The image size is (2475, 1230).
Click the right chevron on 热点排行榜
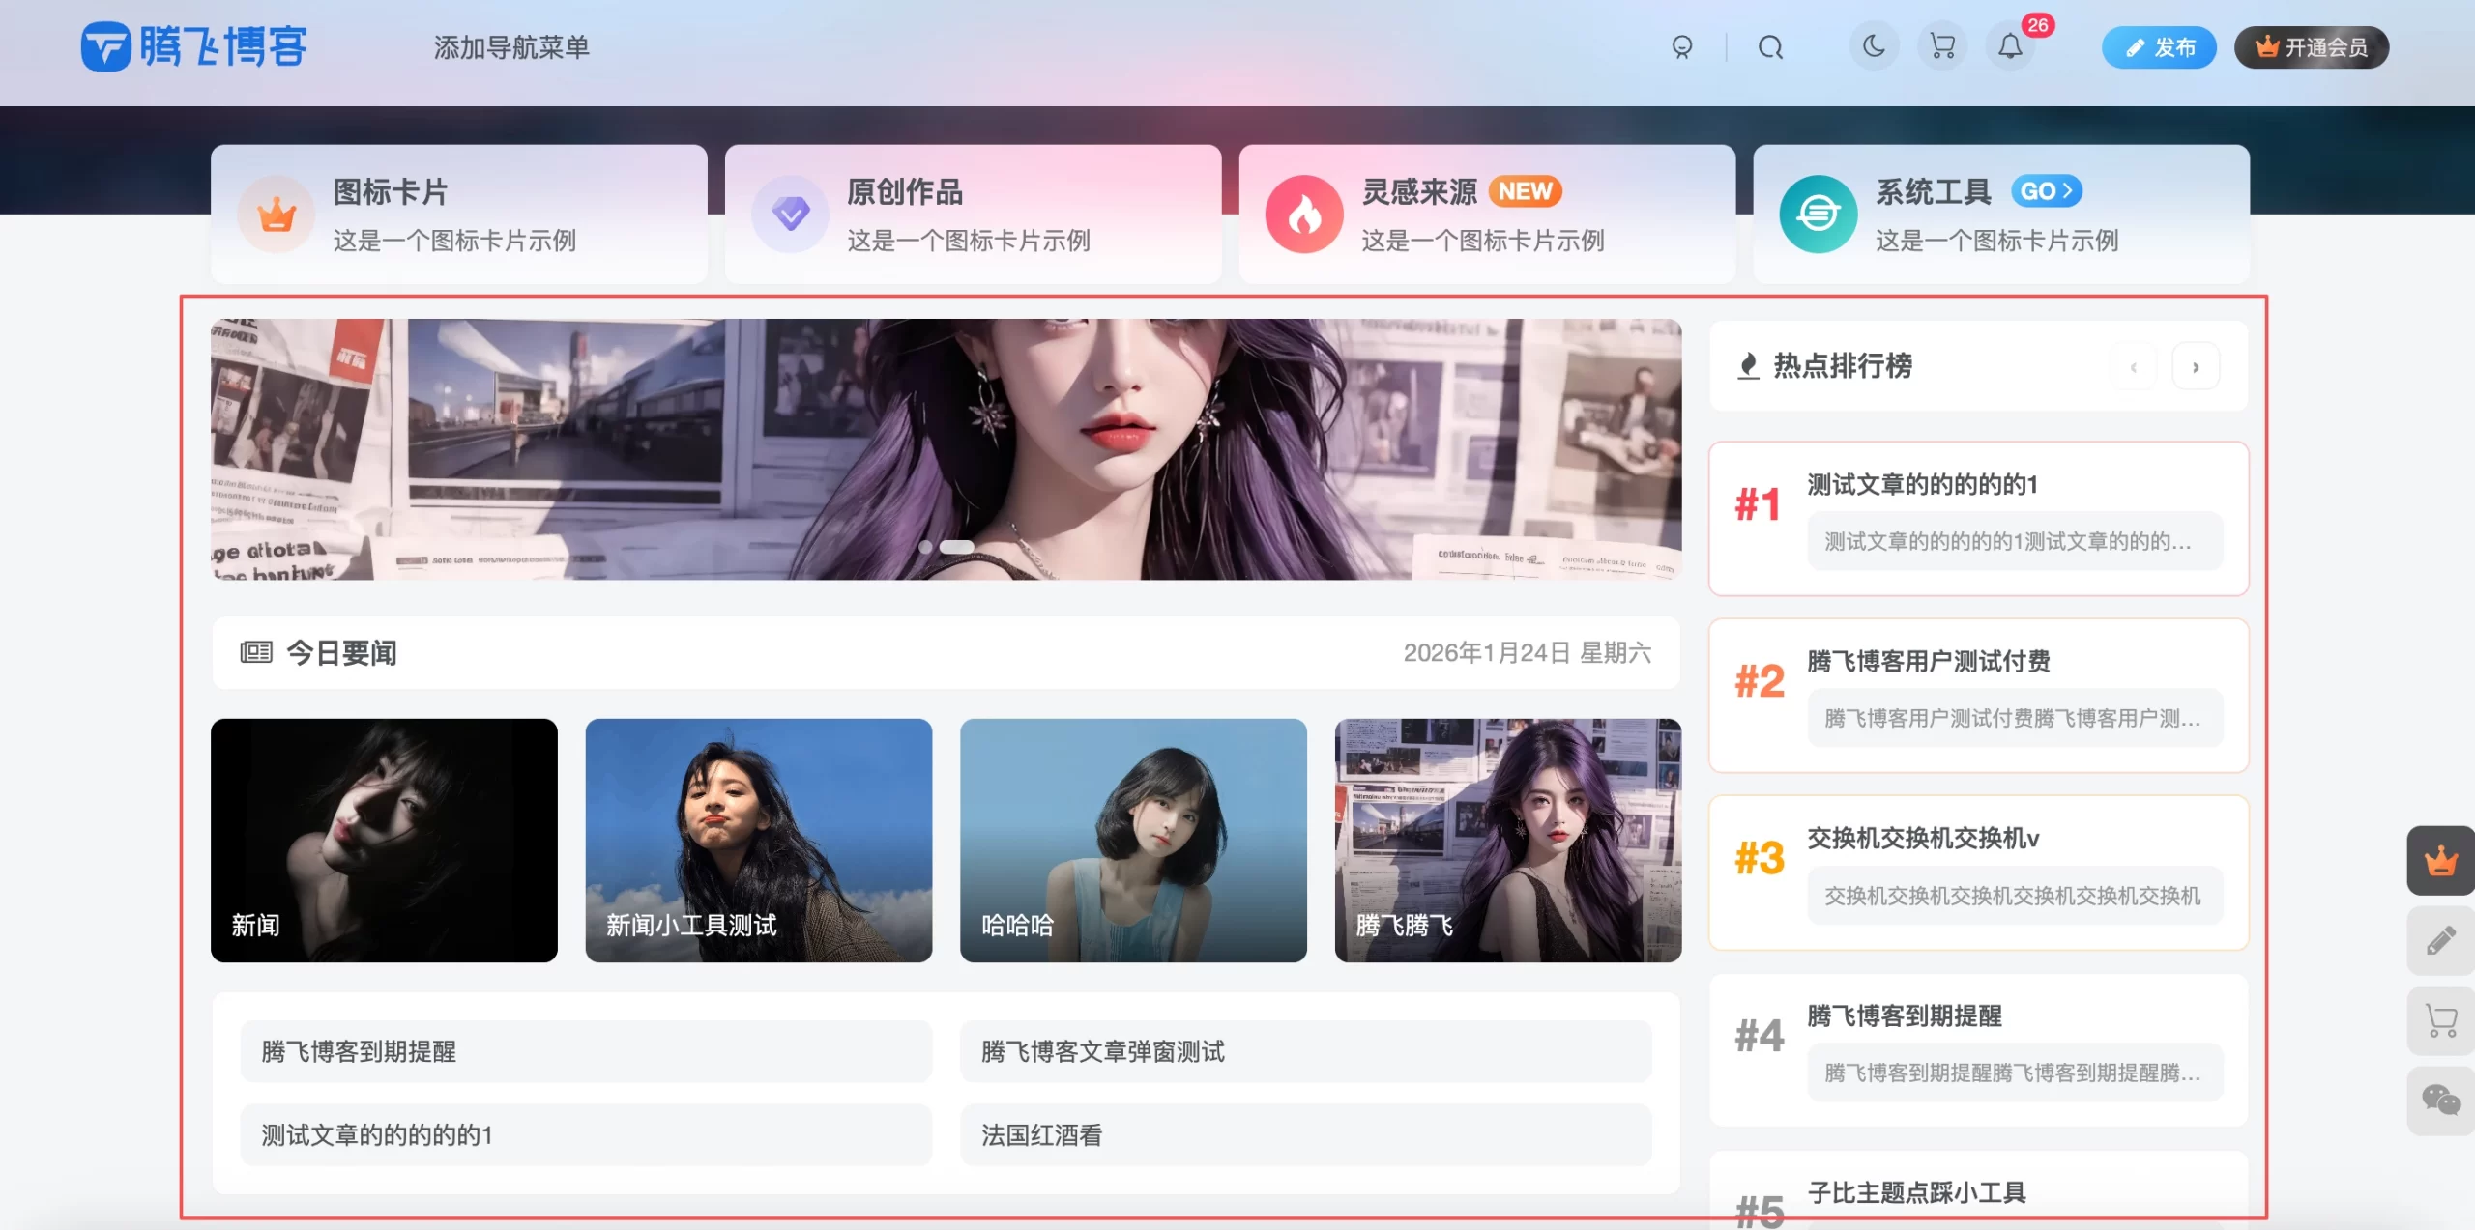(2197, 366)
